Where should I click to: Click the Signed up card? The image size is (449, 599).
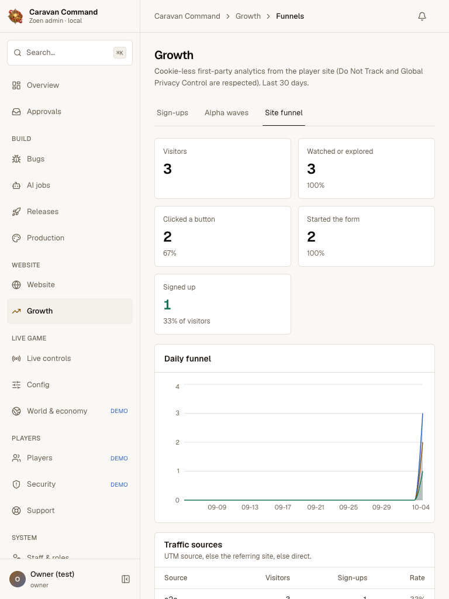(x=223, y=304)
